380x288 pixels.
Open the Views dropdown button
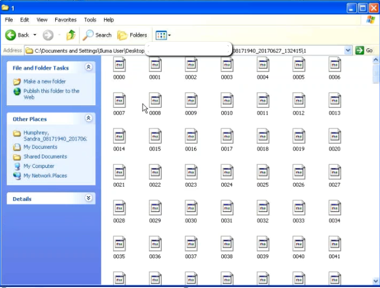point(163,35)
